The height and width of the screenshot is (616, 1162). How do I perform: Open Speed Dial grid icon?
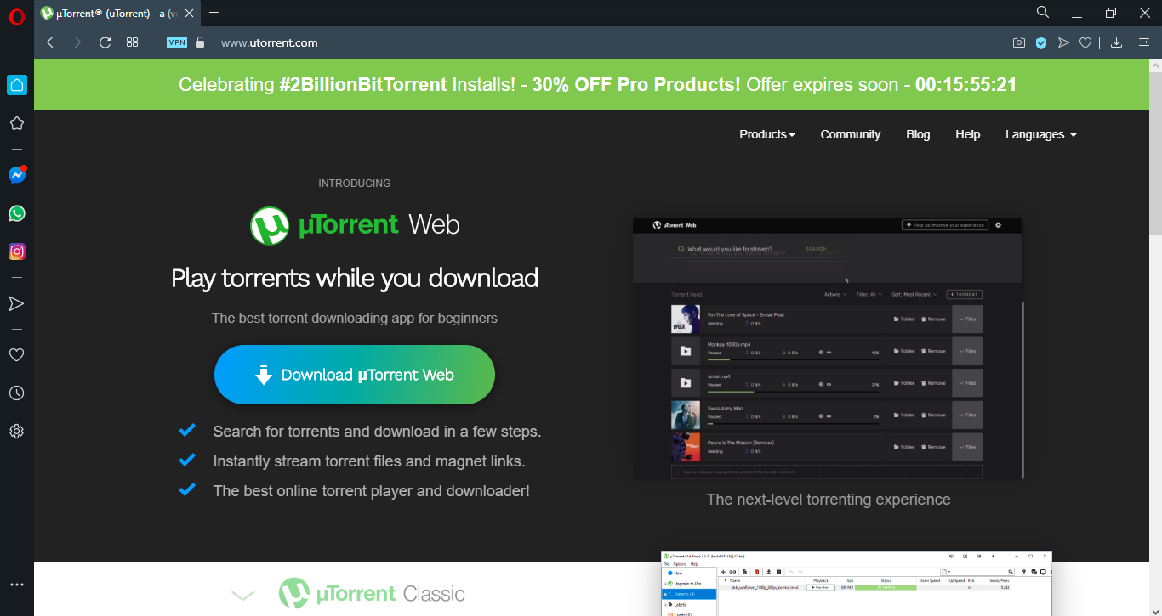pyautogui.click(x=132, y=42)
